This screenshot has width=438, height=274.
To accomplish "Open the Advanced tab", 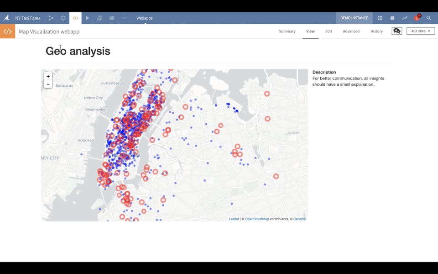I will tap(351, 32).
